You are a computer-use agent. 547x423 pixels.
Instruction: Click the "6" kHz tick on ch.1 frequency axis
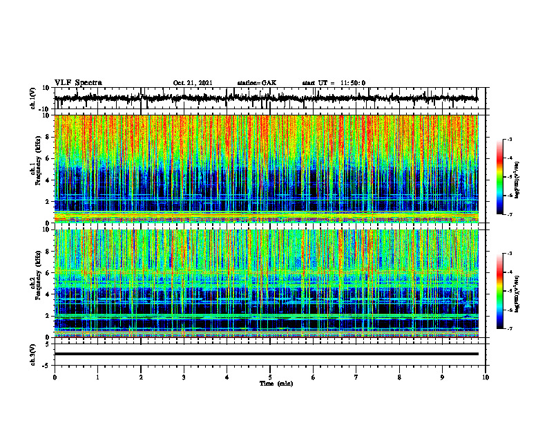[x=48, y=159]
